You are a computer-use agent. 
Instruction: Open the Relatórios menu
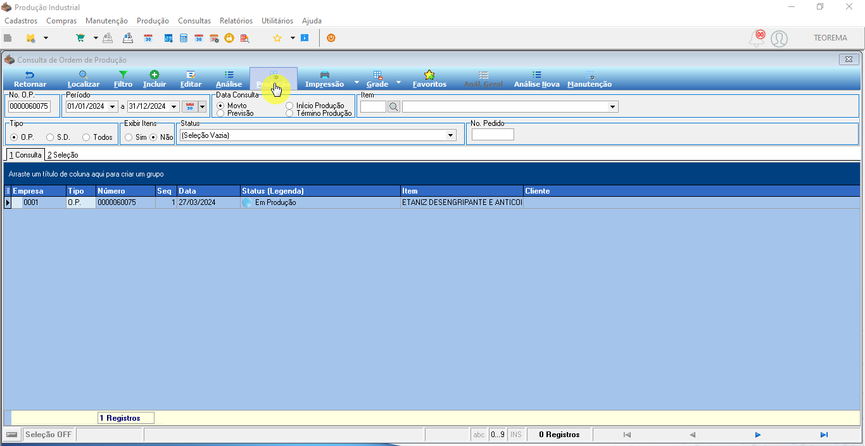(236, 21)
